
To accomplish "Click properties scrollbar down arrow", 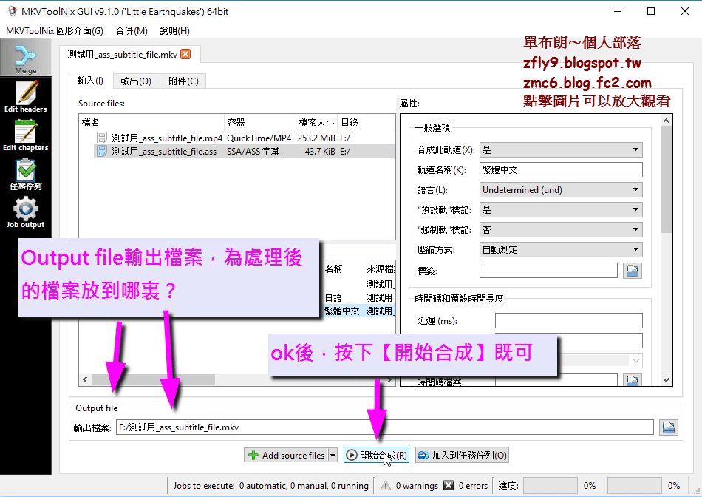I will (x=666, y=380).
